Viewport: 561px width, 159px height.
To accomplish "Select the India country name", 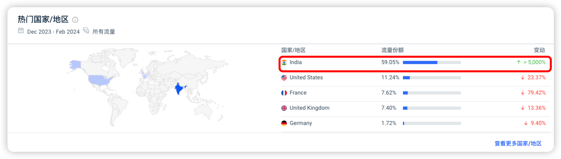I will click(296, 62).
